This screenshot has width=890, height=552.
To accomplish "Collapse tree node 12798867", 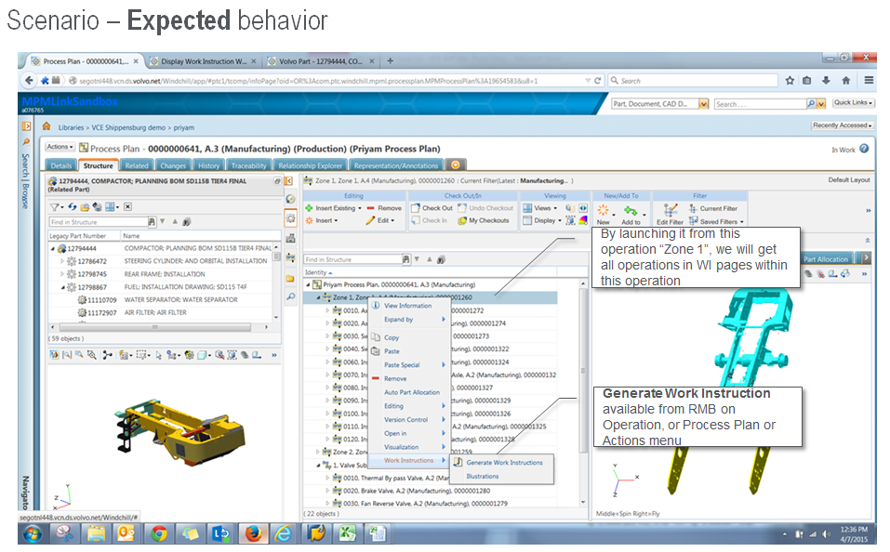I will point(62,287).
